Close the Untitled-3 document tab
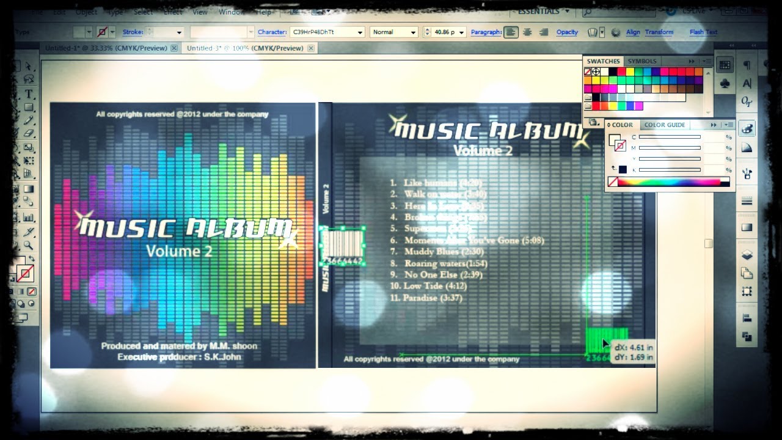Viewport: 782px width, 440px height. click(311, 48)
